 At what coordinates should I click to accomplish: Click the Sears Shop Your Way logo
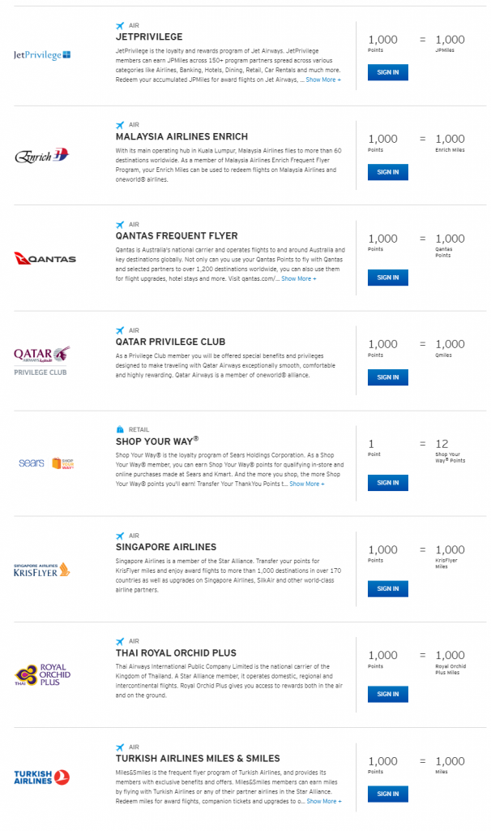pyautogui.click(x=46, y=463)
